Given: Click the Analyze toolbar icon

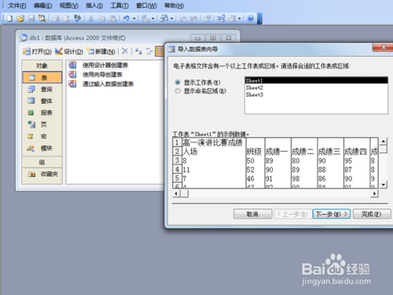Looking at the screenshot, I should click(x=164, y=18).
